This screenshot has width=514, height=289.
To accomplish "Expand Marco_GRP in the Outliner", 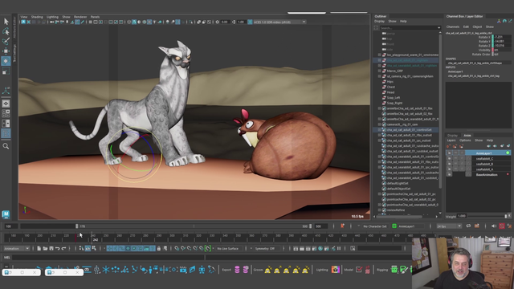I will pyautogui.click(x=380, y=71).
